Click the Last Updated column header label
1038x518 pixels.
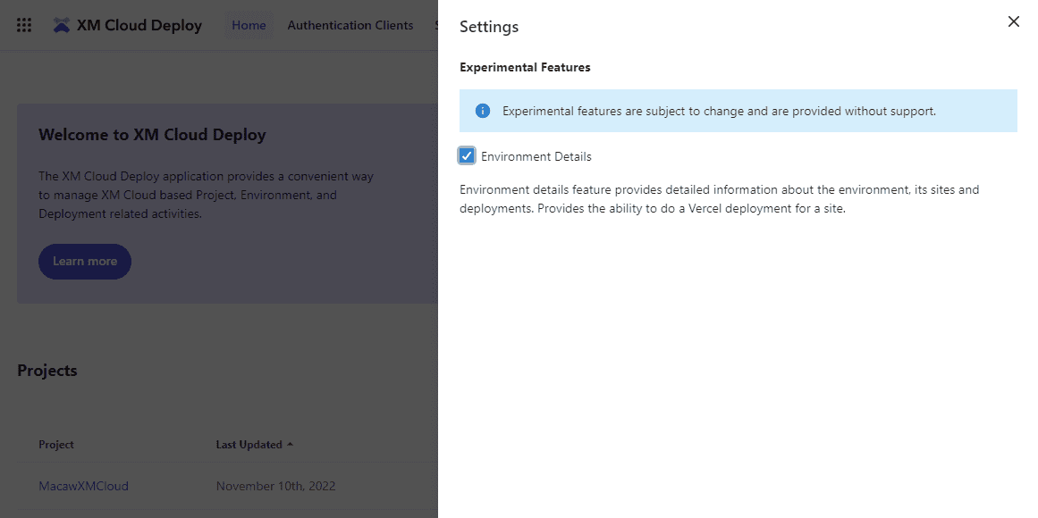[249, 445]
